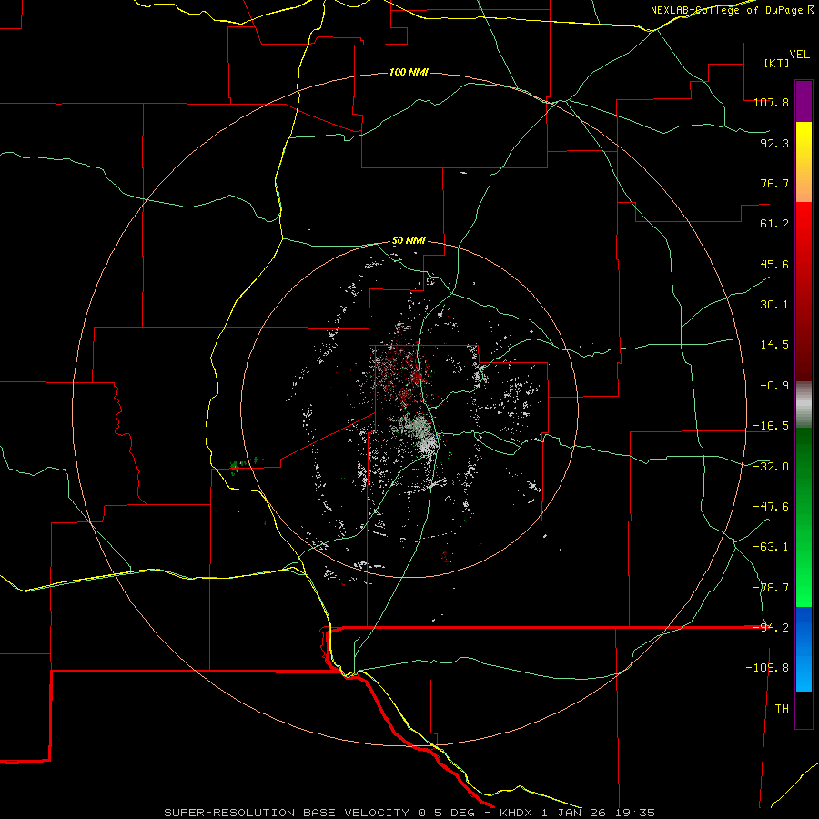Click the -47.6 legend value
The height and width of the screenshot is (819, 819).
[x=771, y=507]
